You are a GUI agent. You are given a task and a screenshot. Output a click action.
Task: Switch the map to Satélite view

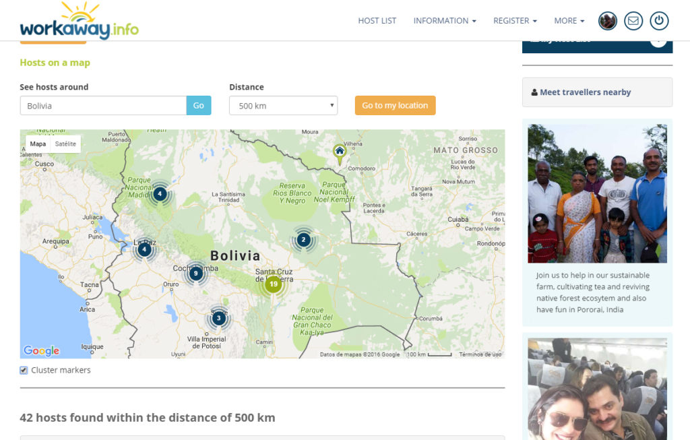tap(65, 144)
